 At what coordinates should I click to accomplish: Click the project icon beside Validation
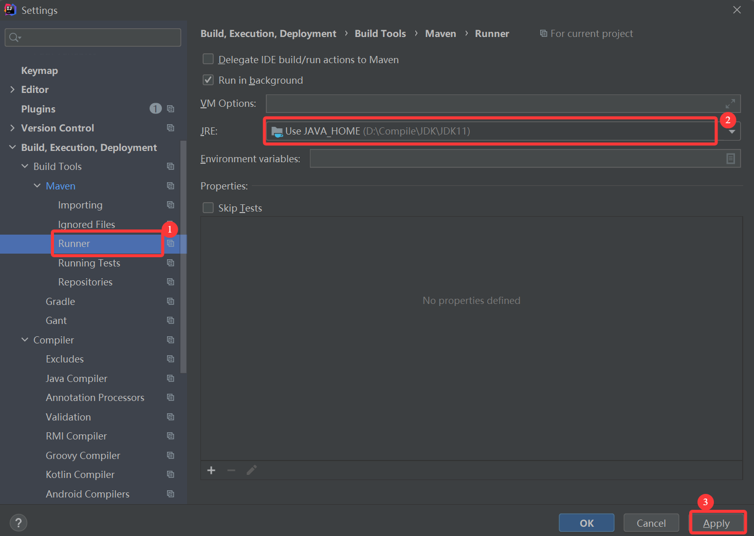coord(171,417)
